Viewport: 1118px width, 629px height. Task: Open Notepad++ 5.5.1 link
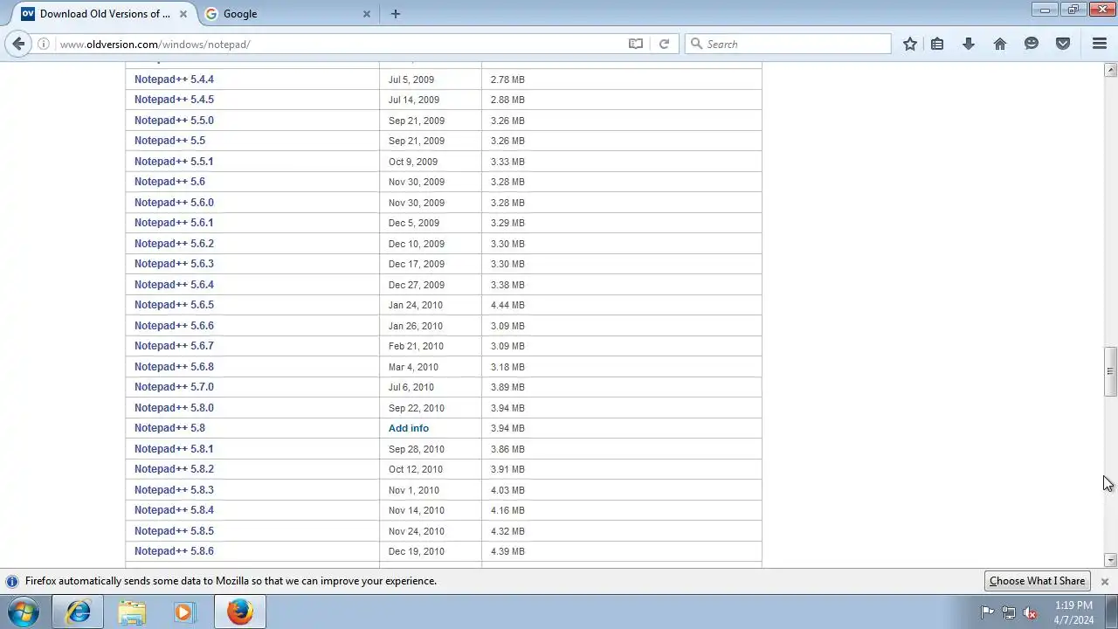tap(174, 162)
